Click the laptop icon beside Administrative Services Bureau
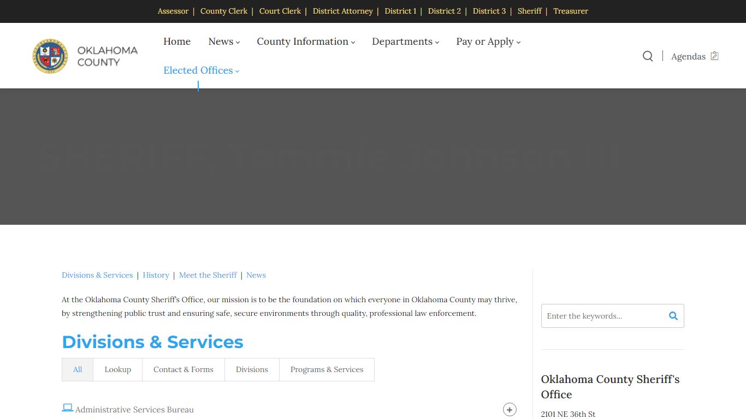The width and height of the screenshot is (746, 419). (68, 408)
